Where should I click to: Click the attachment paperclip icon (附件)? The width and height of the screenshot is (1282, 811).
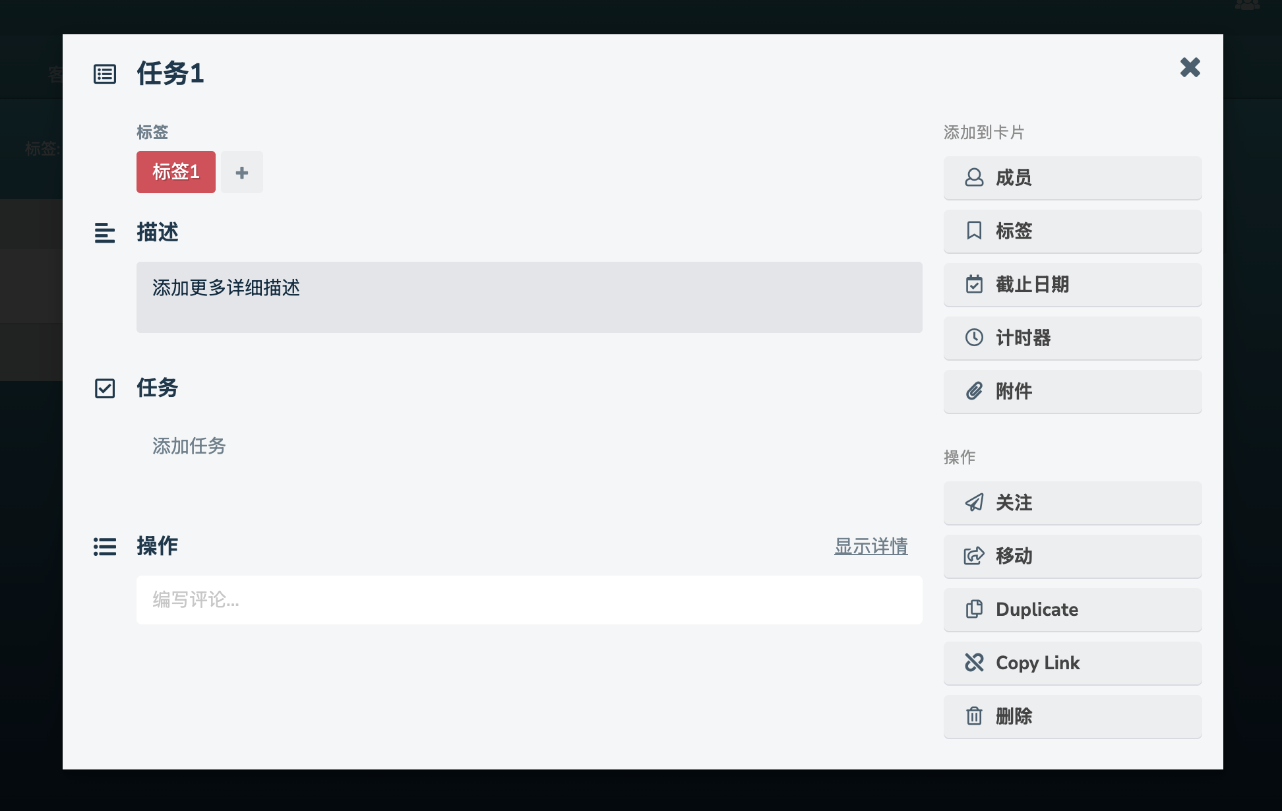pyautogui.click(x=974, y=391)
